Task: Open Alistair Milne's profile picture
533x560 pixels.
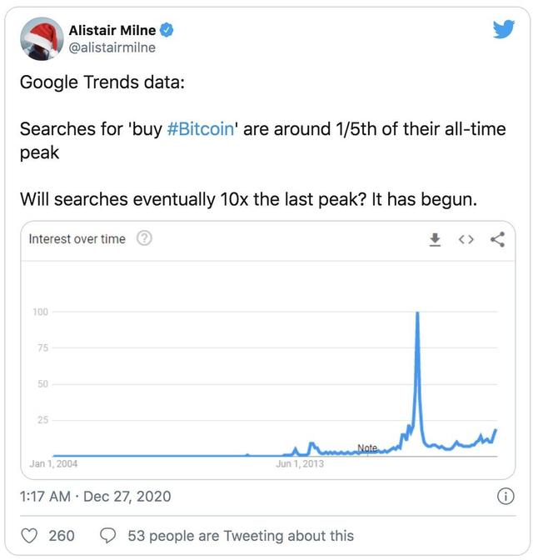Action: point(40,38)
